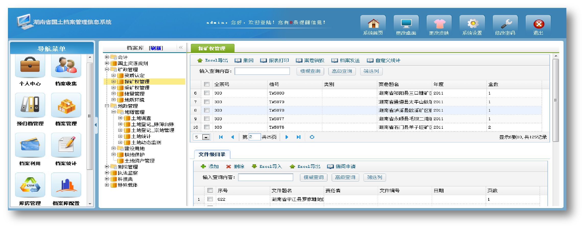Open 档案收集 people icon
Screen dimensions: 585x229
[66, 65]
